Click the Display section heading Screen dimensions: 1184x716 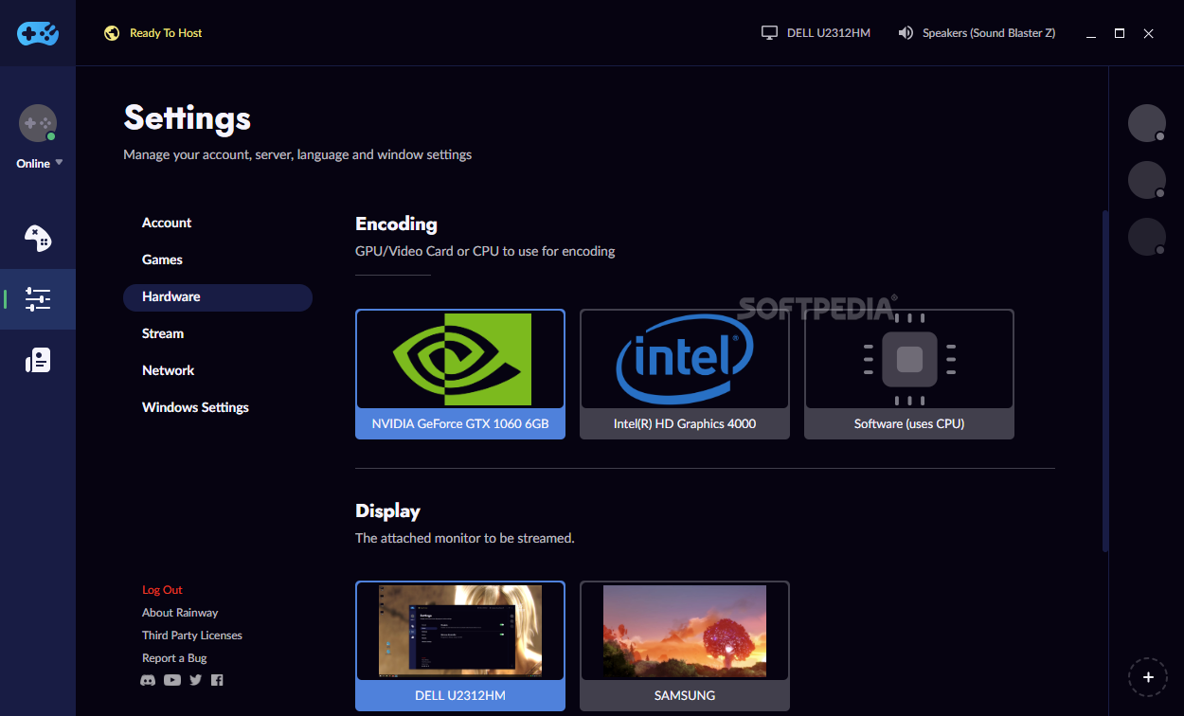click(x=387, y=511)
